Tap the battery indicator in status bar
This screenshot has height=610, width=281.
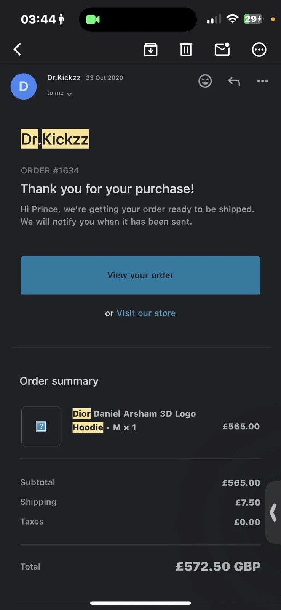coord(253,19)
